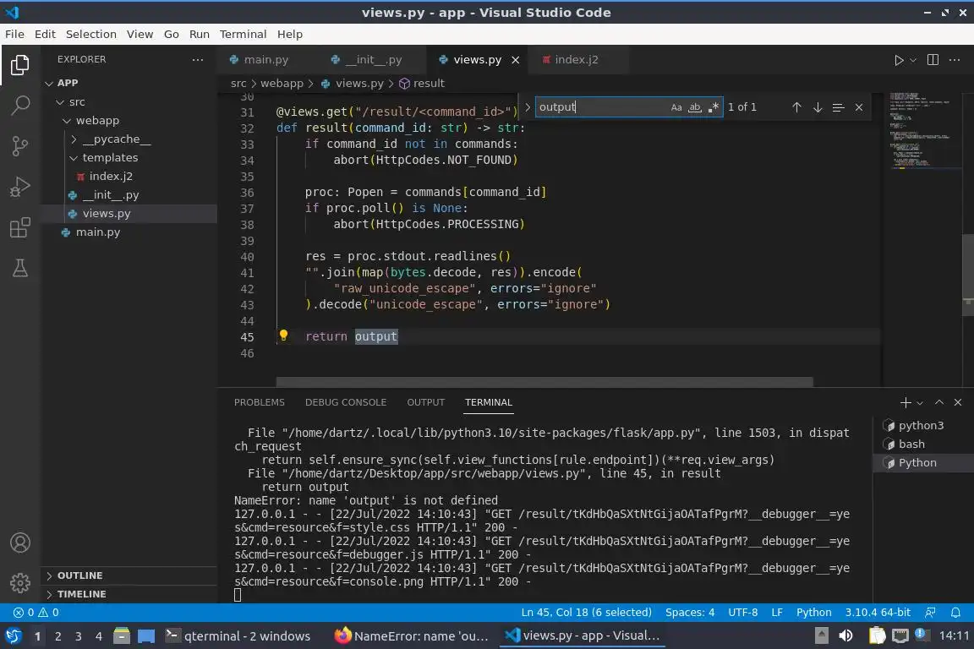Click the UTF-8 encoding status
The width and height of the screenshot is (974, 649).
[743, 613]
